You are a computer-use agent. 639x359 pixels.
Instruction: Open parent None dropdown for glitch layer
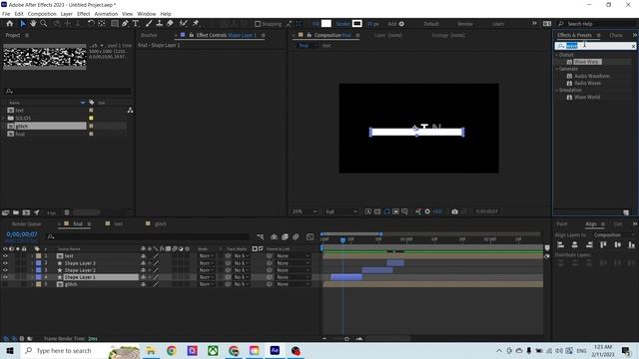293,284
